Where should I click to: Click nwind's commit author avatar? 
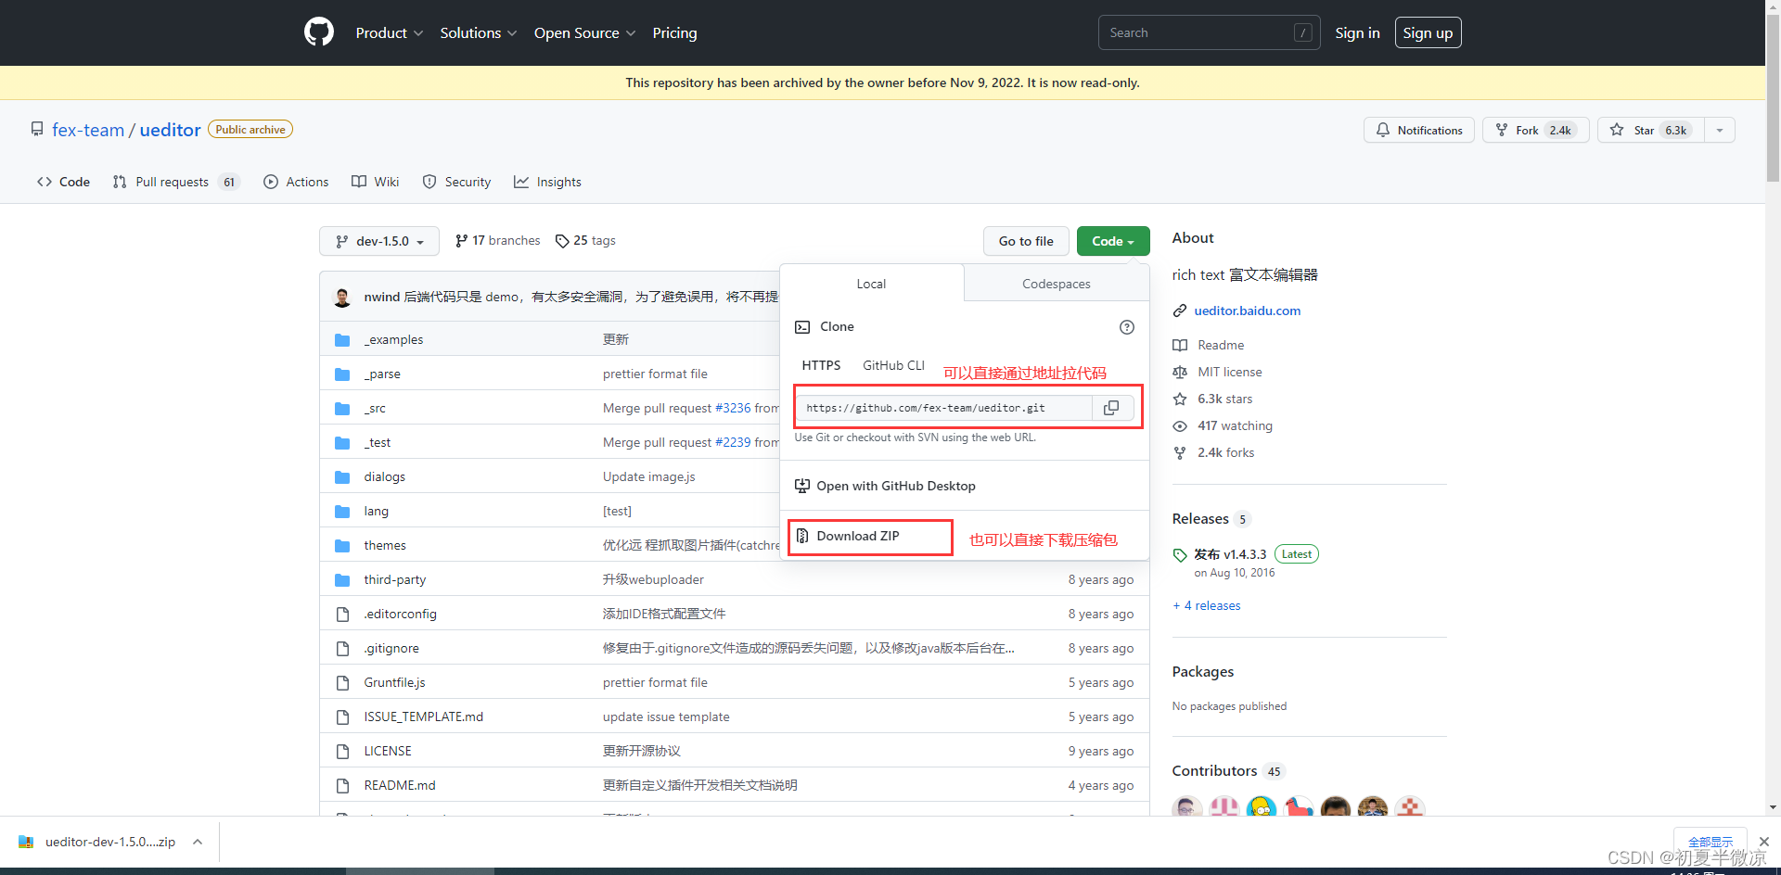342,297
